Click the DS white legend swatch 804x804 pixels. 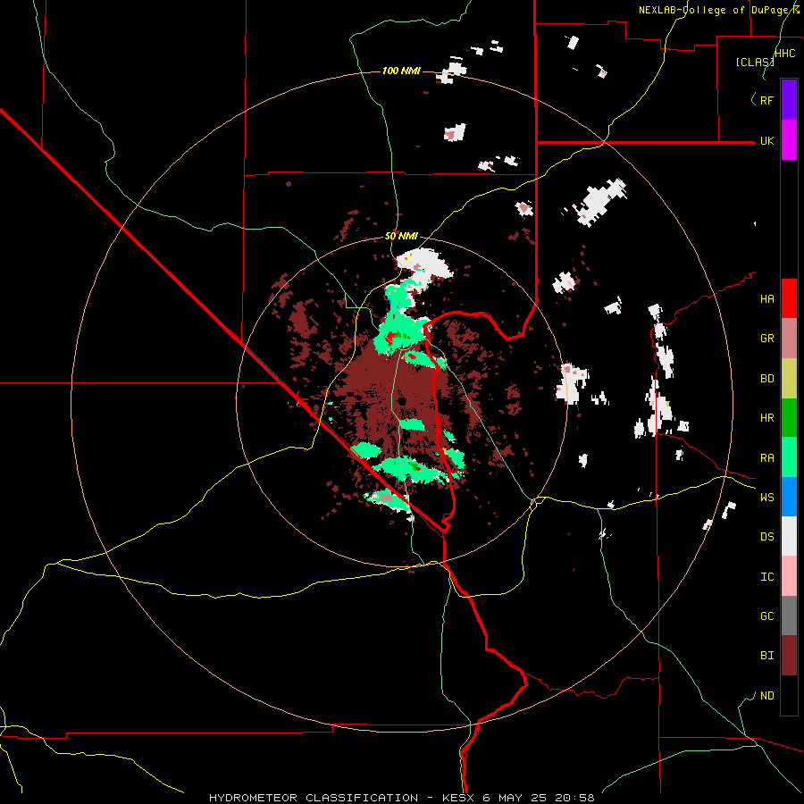pos(789,536)
